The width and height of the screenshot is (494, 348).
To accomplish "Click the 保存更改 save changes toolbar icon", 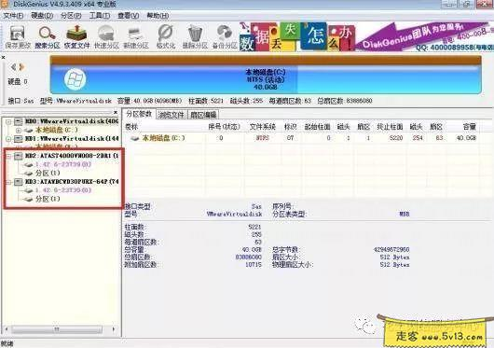I will (18, 37).
